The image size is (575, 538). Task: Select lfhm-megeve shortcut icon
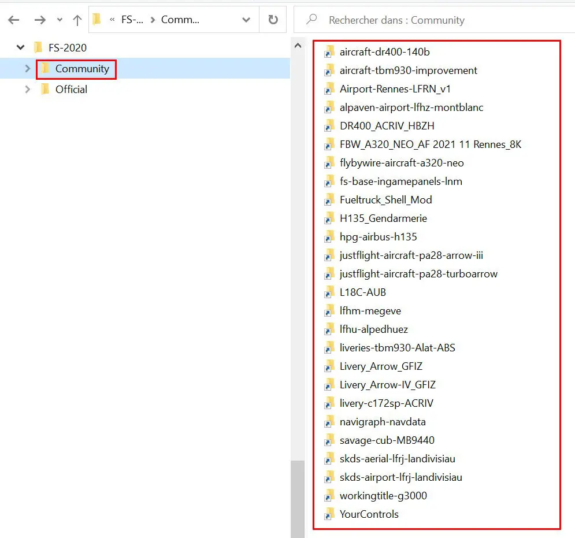329,311
